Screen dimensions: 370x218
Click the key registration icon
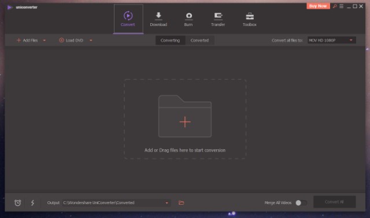tap(335, 6)
